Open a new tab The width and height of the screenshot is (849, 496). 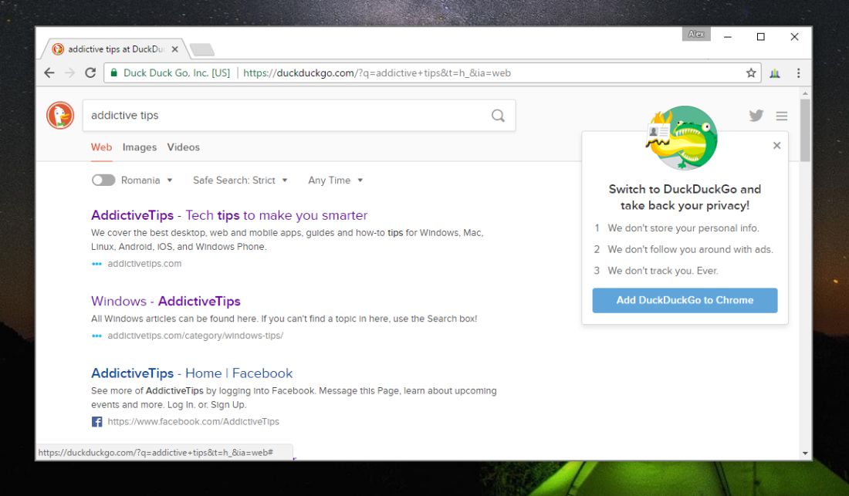coord(202,50)
